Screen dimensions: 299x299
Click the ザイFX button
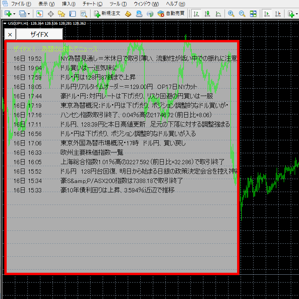point(40,34)
